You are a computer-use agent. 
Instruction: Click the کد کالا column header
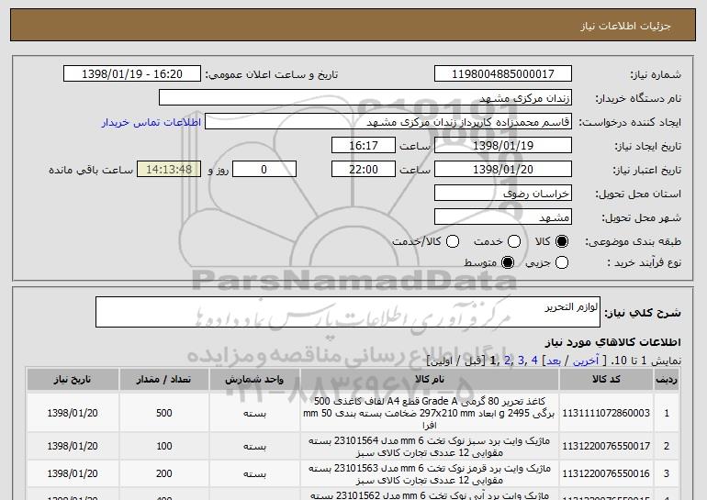(606, 379)
